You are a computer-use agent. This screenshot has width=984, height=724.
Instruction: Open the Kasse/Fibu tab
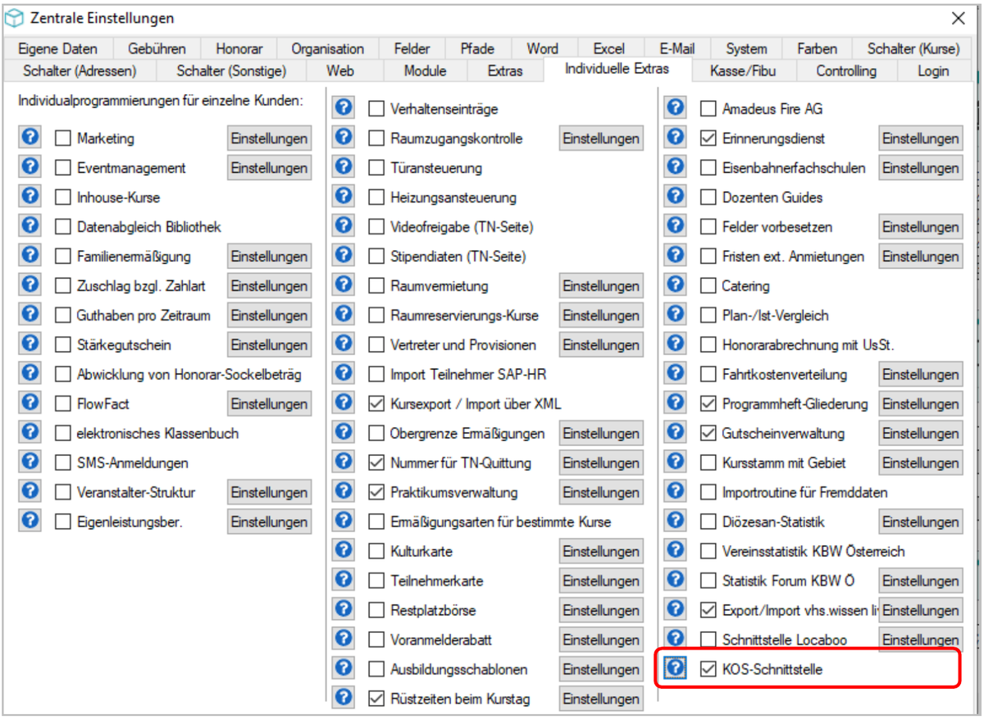coord(742,71)
